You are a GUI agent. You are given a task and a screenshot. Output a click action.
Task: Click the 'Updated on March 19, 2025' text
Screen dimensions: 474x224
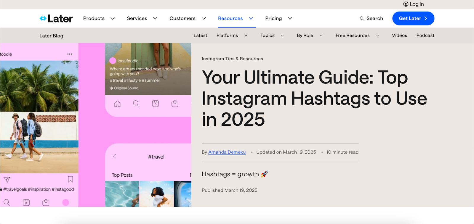pos(286,152)
